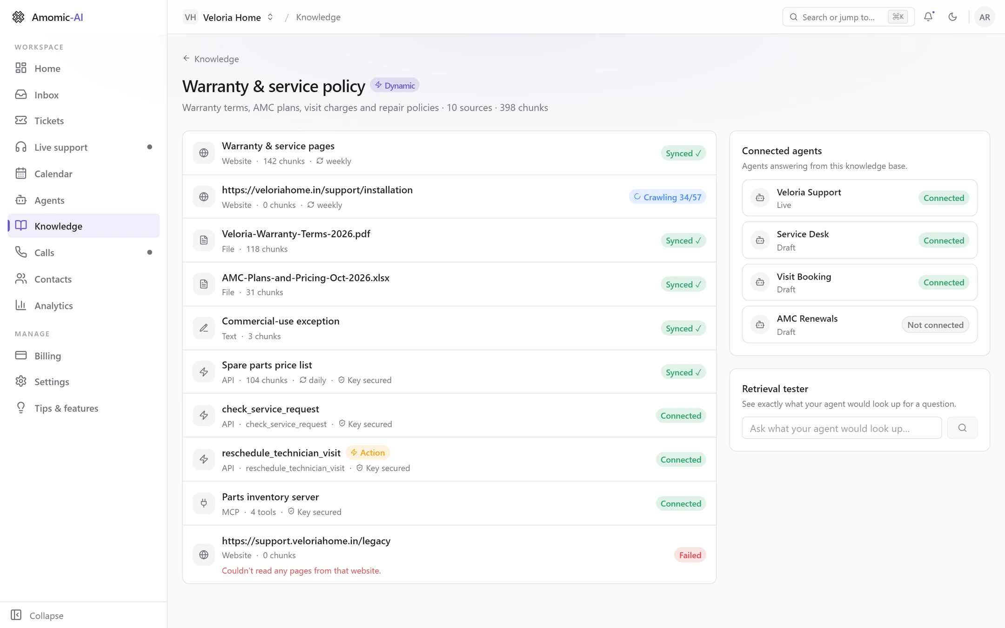Open Veloria-Warranty-Terms-2026.pdf
This screenshot has width=1005, height=628.
tap(449, 241)
